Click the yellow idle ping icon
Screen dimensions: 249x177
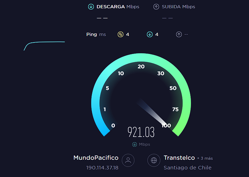(x=120, y=34)
